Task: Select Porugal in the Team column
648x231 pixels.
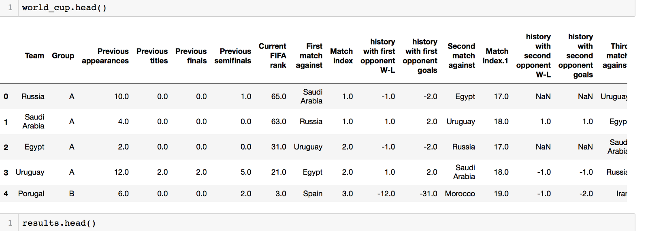Action: (x=31, y=194)
